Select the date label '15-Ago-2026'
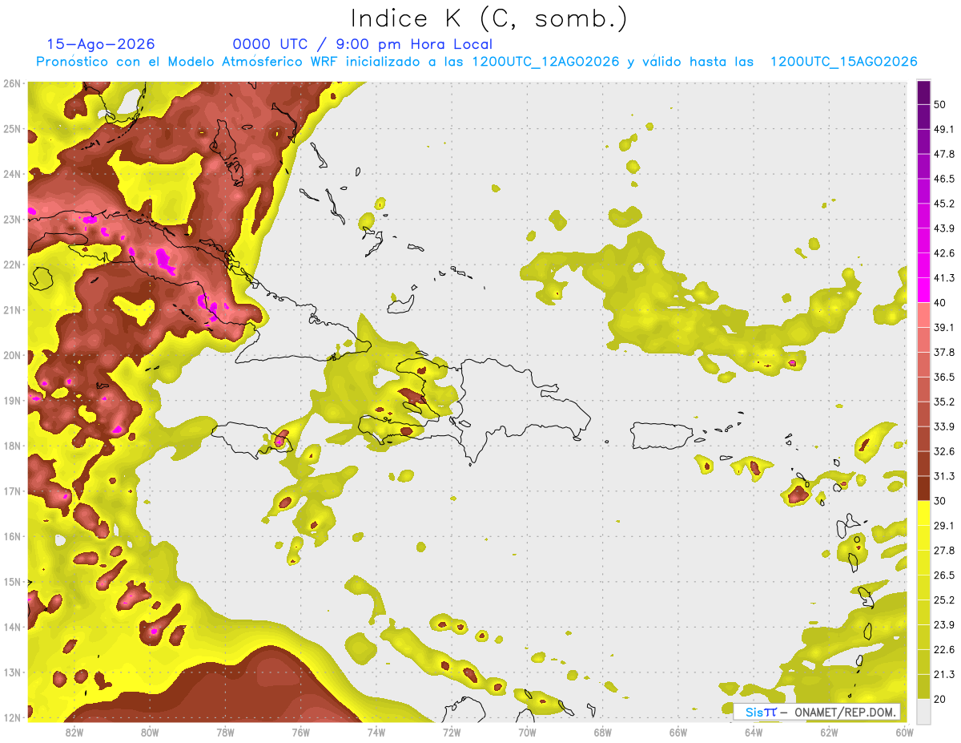 (x=101, y=44)
